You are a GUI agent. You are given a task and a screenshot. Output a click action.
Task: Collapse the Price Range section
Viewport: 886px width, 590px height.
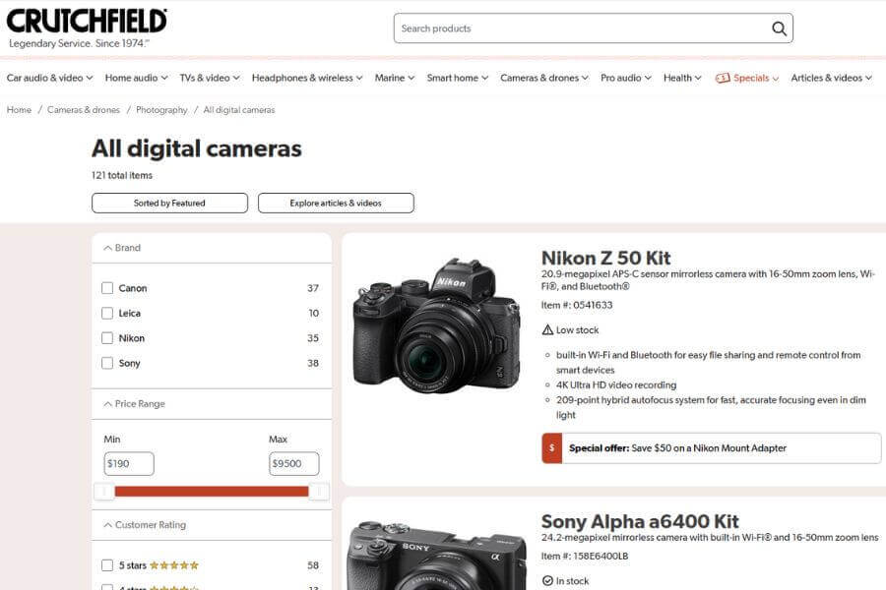point(107,404)
